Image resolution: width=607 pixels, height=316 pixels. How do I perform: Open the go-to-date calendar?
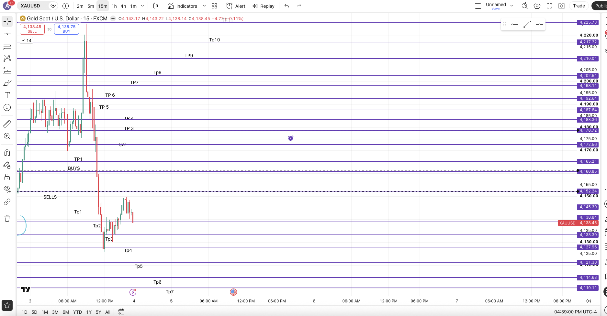coord(121,312)
